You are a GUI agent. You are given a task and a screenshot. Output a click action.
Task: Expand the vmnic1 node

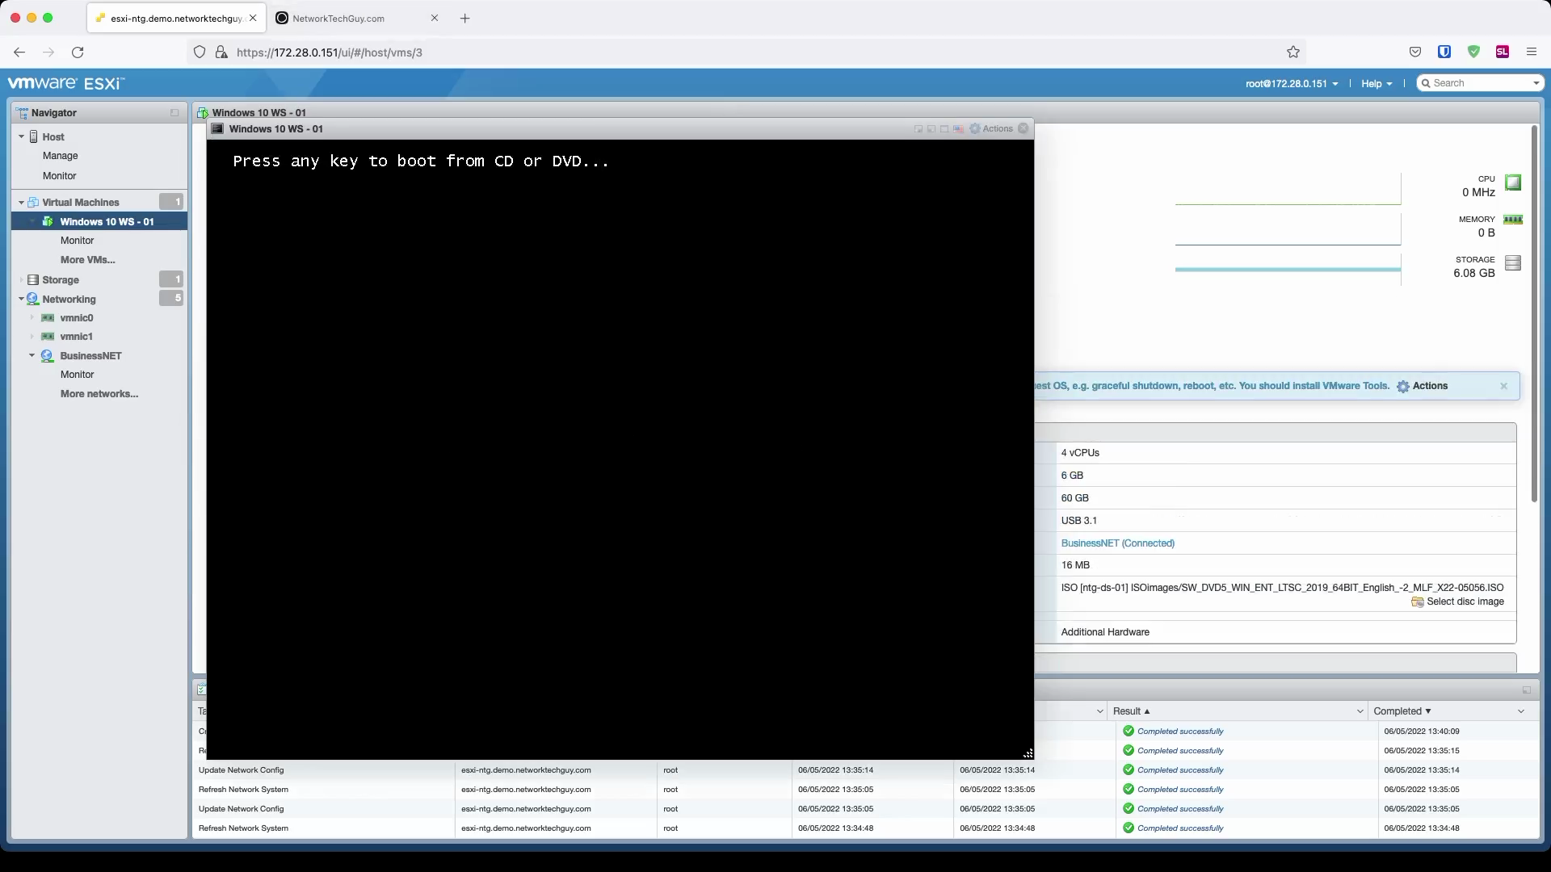pyautogui.click(x=32, y=337)
